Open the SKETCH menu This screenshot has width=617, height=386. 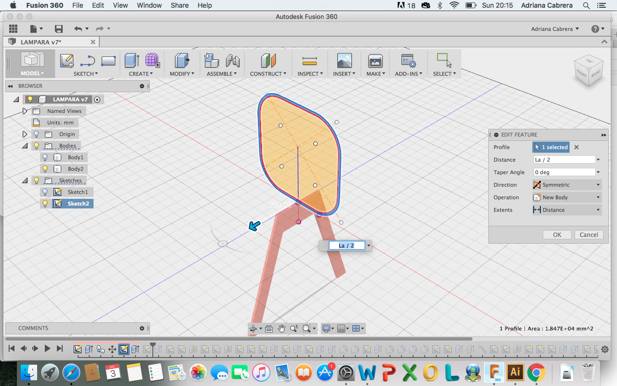85,74
